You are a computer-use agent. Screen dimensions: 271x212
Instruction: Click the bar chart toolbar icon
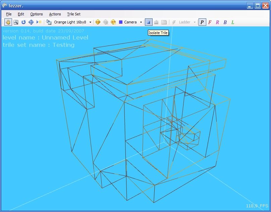tap(156, 22)
